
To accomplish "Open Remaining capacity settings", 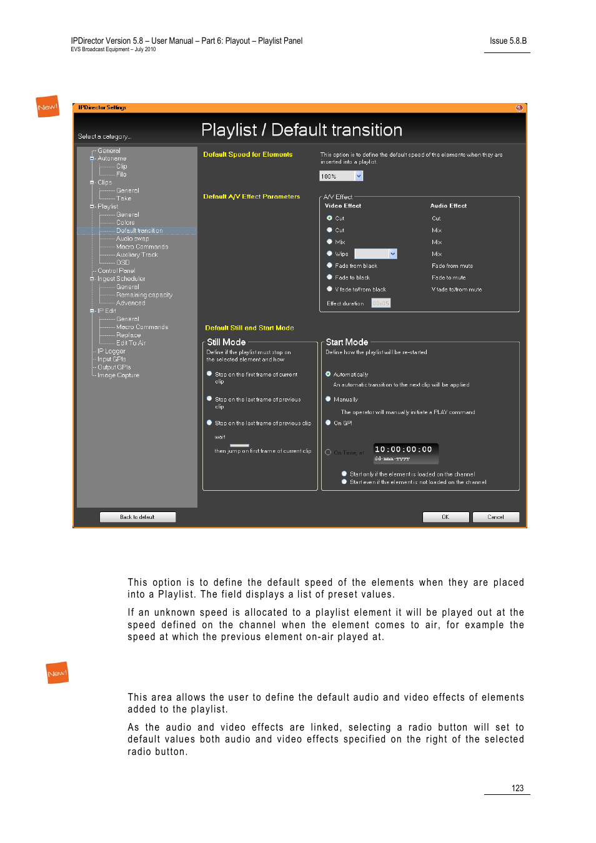I will click(x=144, y=295).
